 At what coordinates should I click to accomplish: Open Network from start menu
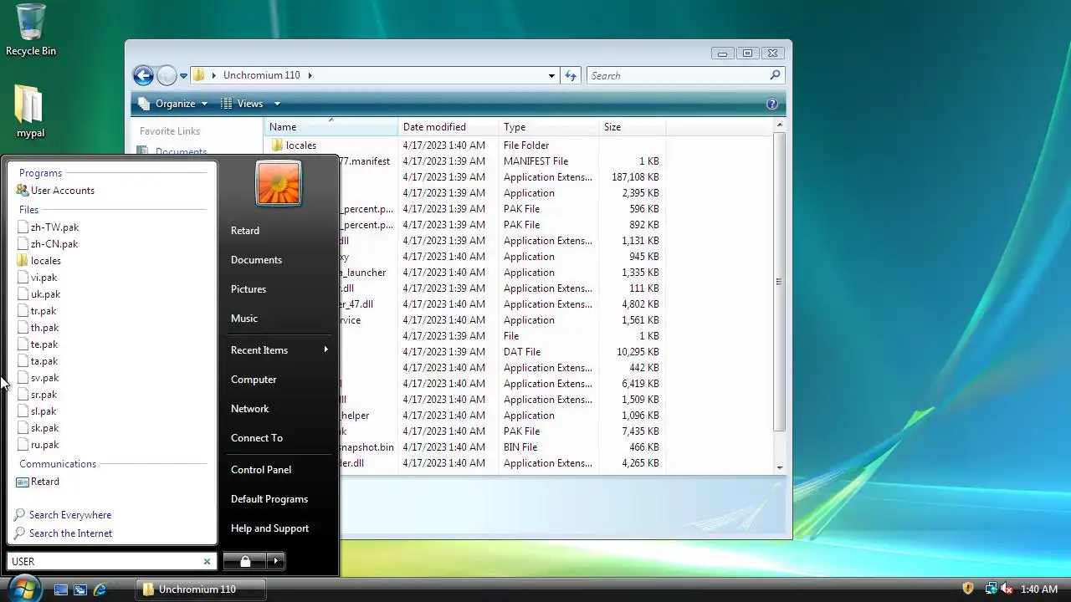point(250,409)
